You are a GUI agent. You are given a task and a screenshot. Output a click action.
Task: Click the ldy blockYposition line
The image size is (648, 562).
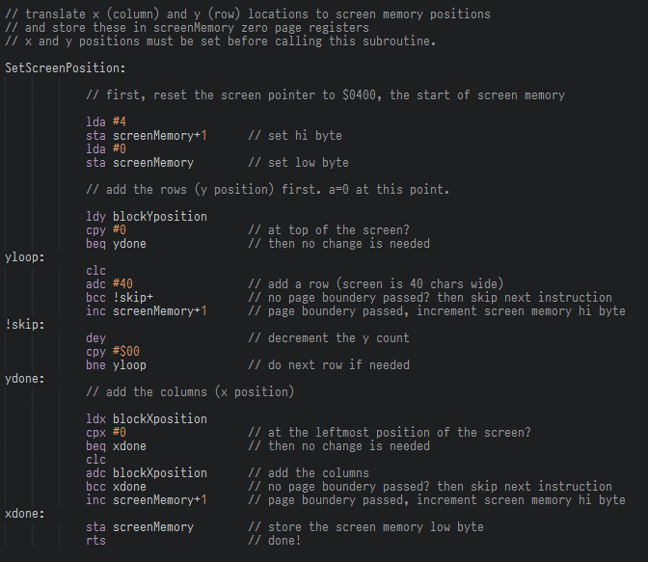(147, 217)
